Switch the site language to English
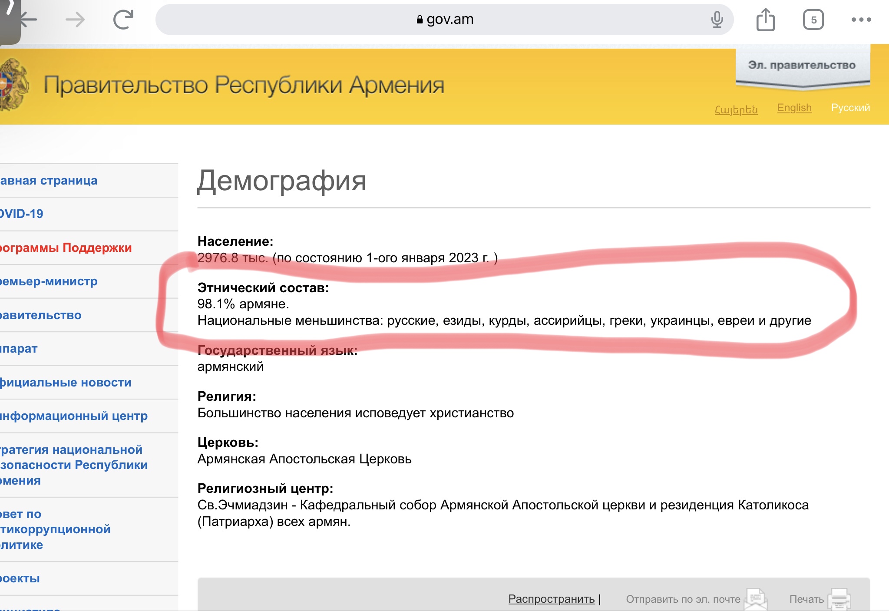Screen dimensions: 889x611 794,108
